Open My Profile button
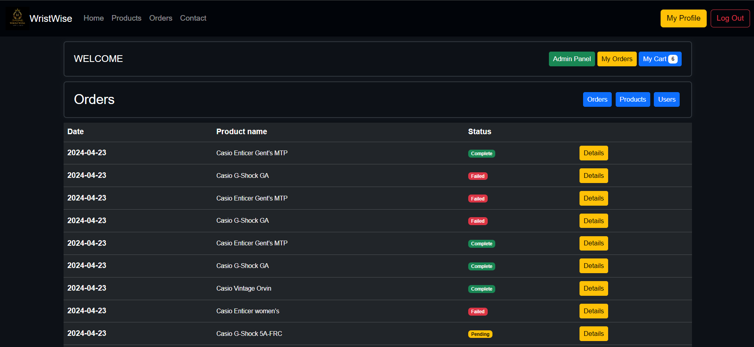This screenshot has height=347, width=754. coord(683,18)
